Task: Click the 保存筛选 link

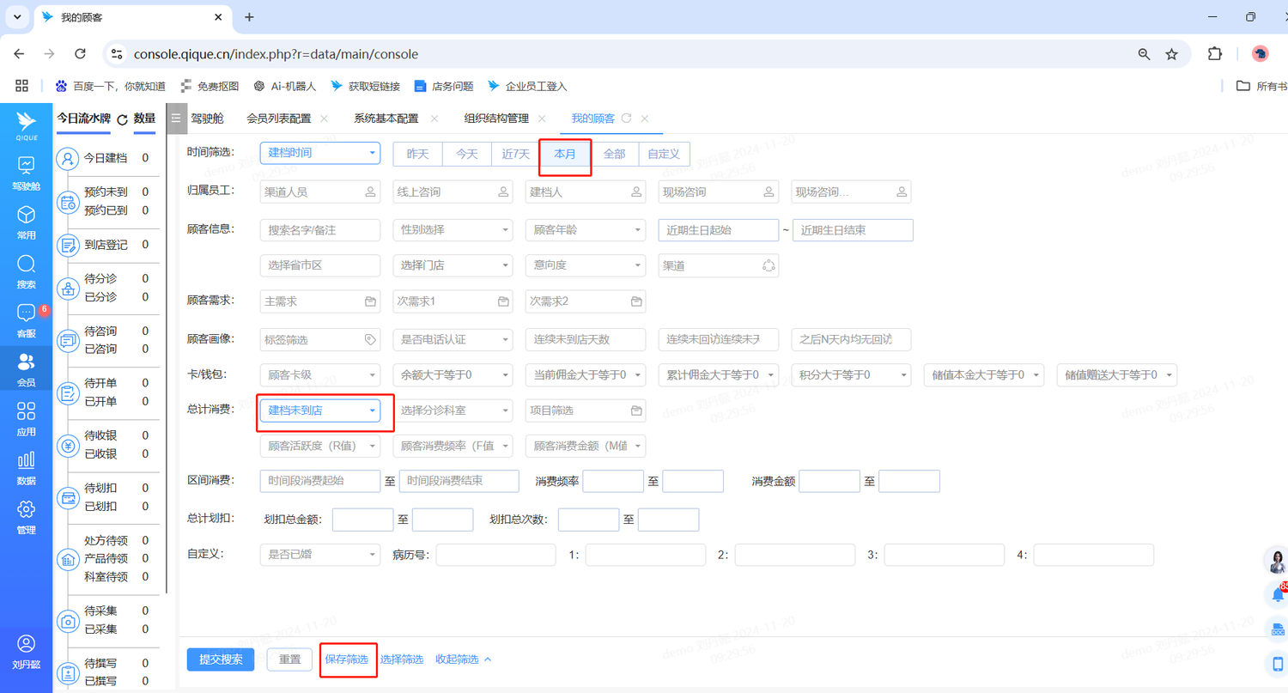Action: point(347,660)
